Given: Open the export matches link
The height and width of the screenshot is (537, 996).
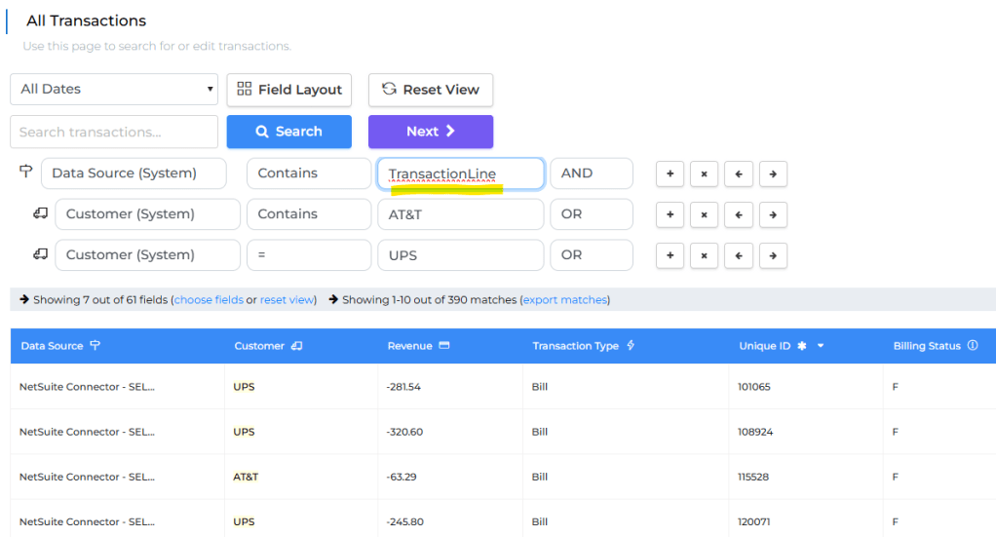Looking at the screenshot, I should (x=564, y=300).
